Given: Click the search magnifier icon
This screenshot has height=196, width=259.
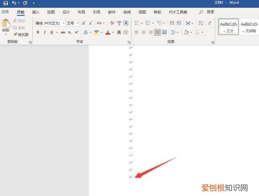Looking at the screenshot, I should coord(201,12).
